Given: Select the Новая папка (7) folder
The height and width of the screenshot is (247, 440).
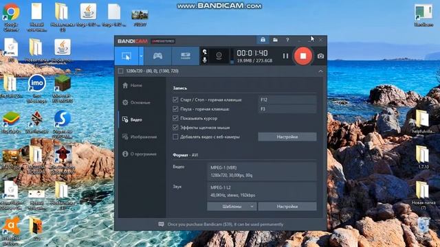Looking at the screenshot, I should 423,196.
